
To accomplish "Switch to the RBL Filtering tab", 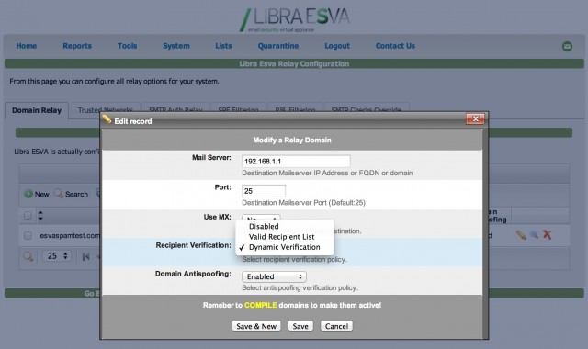I will [295, 108].
